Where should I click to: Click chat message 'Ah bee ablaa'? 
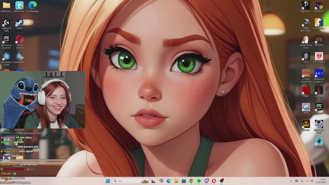tap(24, 137)
